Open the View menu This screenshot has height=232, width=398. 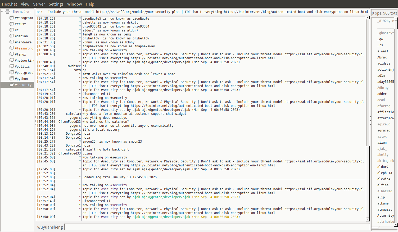[25, 4]
